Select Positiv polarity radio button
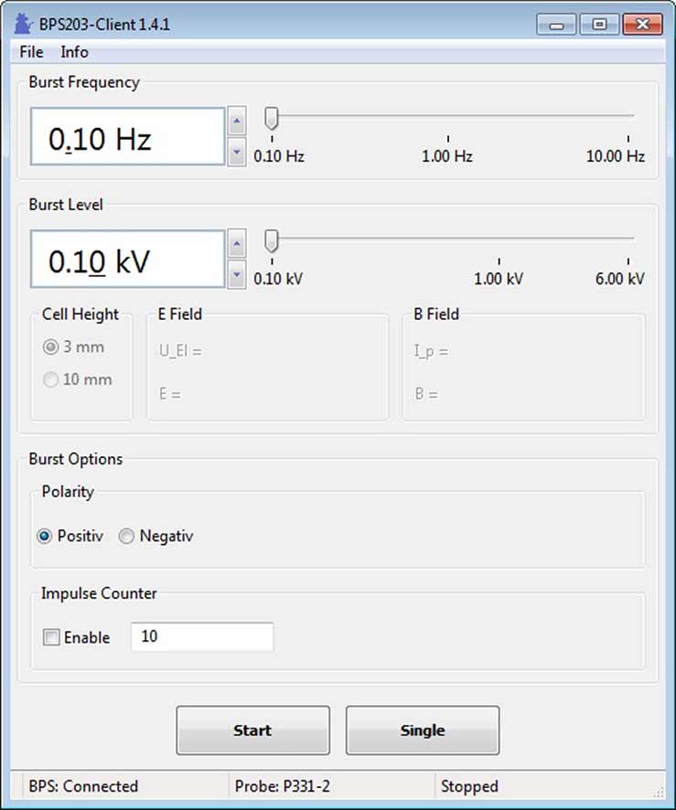Screen dimensions: 676x810 point(45,537)
